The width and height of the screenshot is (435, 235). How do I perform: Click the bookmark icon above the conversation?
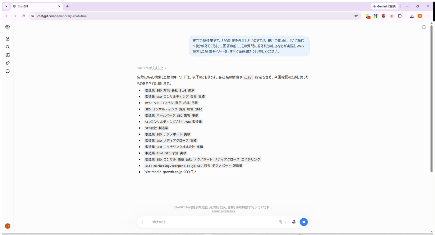pyautogui.click(x=424, y=27)
